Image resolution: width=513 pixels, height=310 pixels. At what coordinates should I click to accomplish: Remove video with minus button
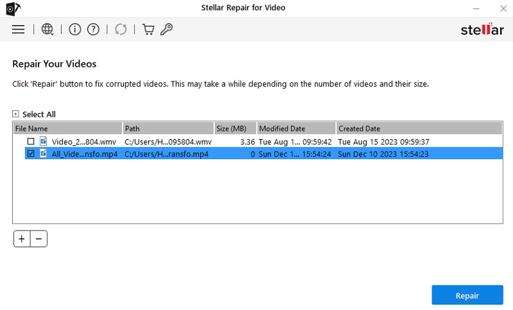pyautogui.click(x=38, y=239)
